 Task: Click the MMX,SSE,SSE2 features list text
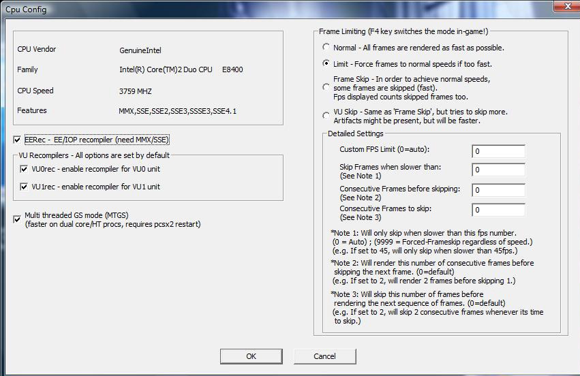(178, 111)
